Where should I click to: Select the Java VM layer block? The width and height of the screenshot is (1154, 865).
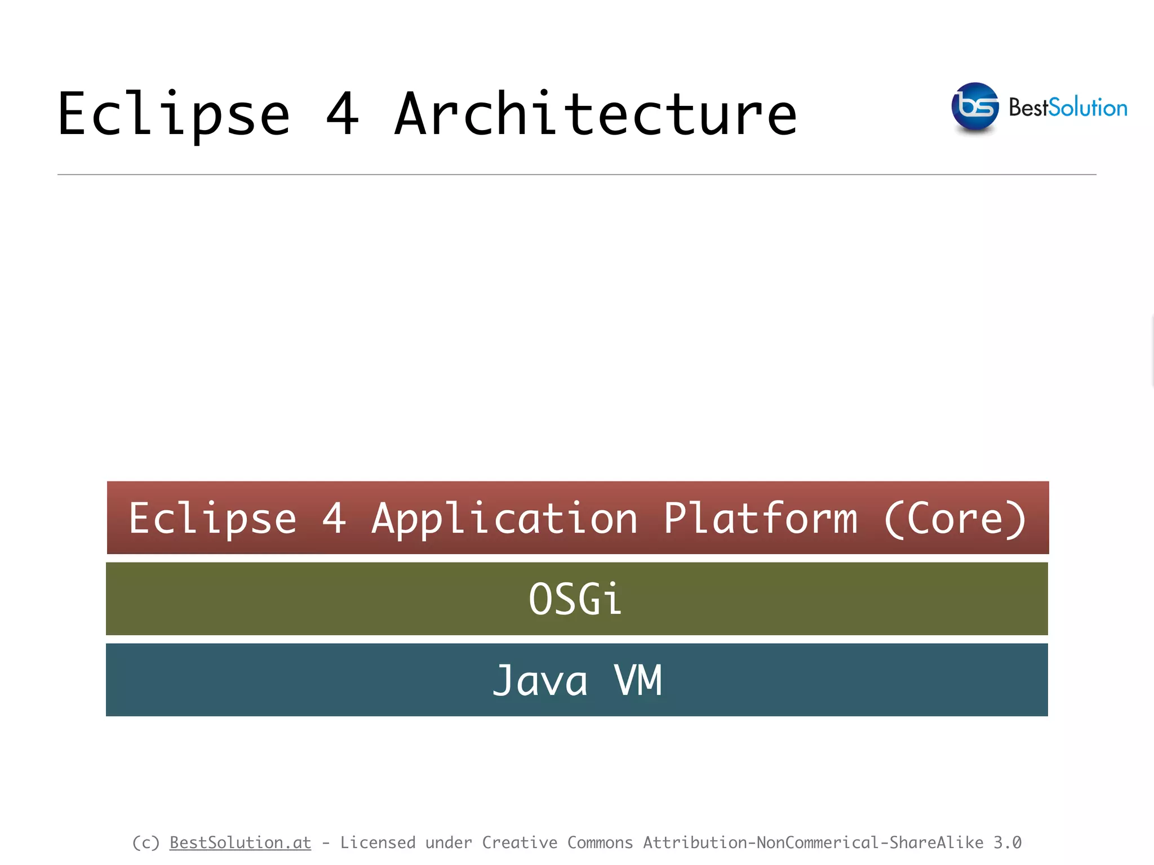click(577, 680)
